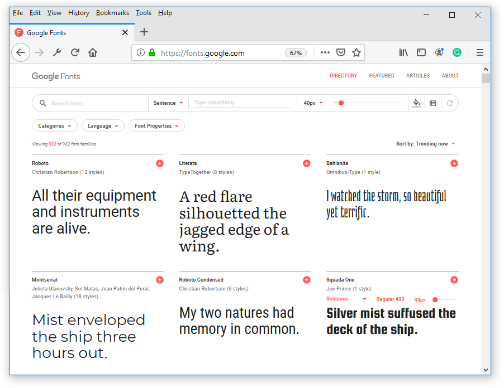Screen dimensions: 504x388
Task: Go to the browser Home page
Action: tap(93, 52)
